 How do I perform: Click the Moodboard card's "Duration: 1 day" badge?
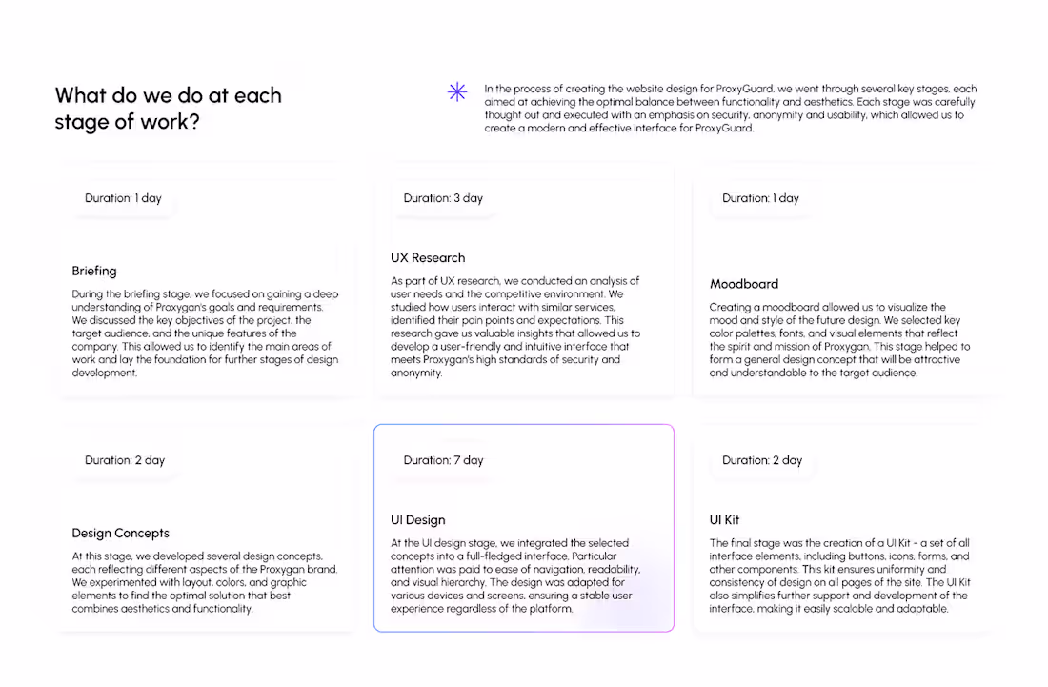coord(760,198)
